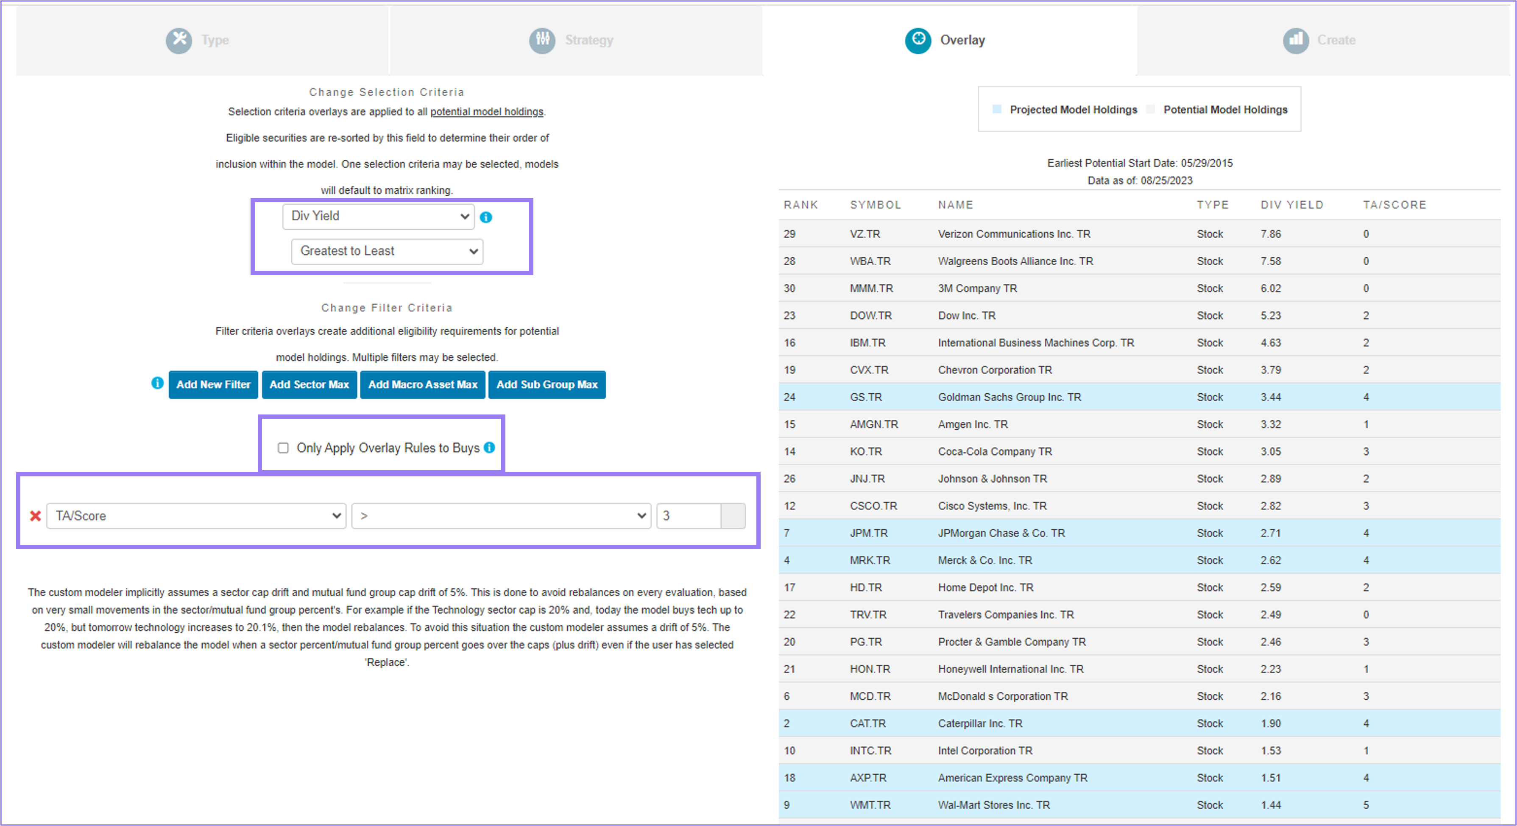Select International Business Machines Corp. TR row
This screenshot has height=826, width=1517.
pos(1139,342)
